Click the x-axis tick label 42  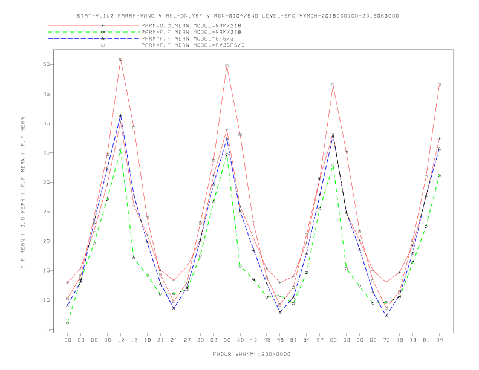[253, 340]
